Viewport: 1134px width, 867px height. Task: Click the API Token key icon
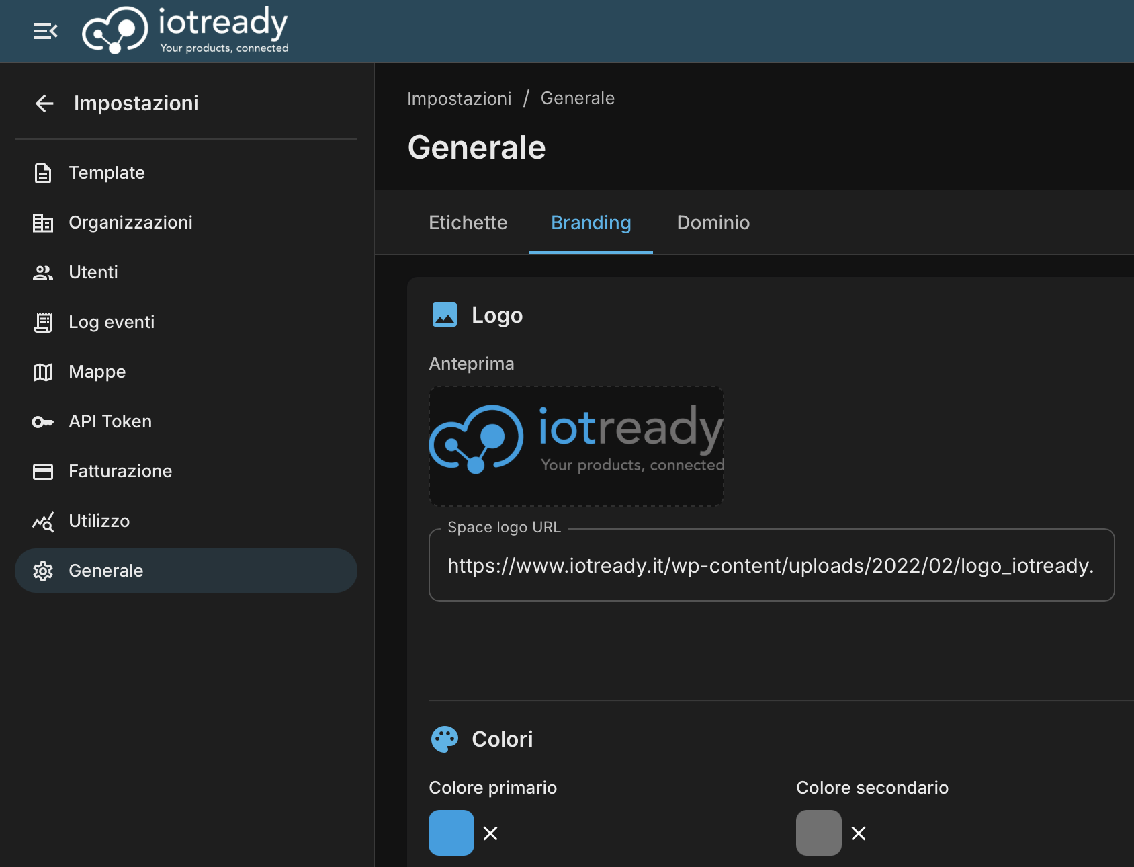coord(43,422)
